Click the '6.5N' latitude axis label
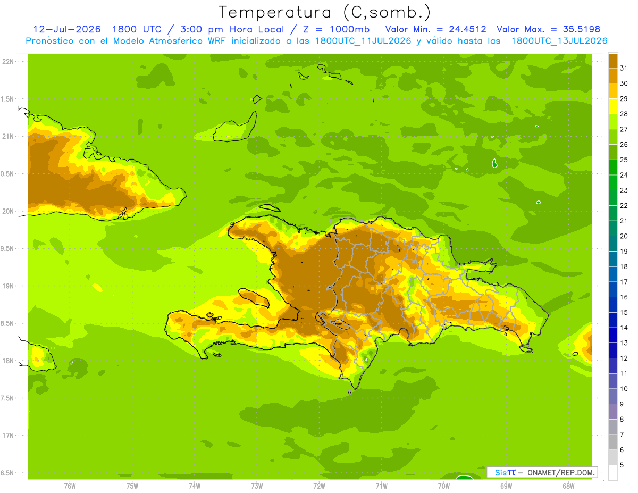 coord(8,473)
